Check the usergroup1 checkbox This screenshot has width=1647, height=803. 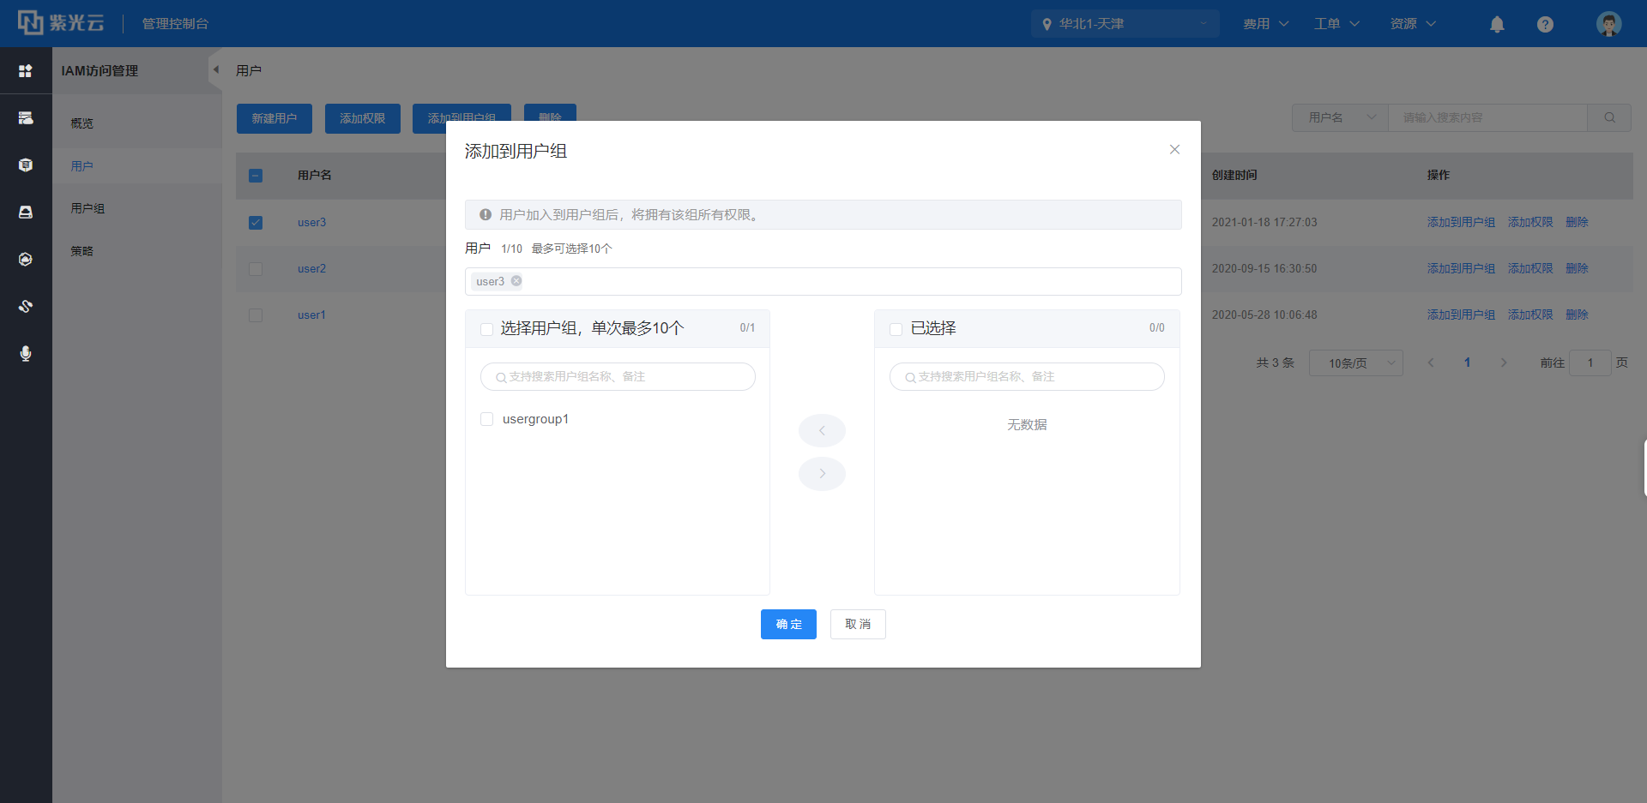[487, 419]
